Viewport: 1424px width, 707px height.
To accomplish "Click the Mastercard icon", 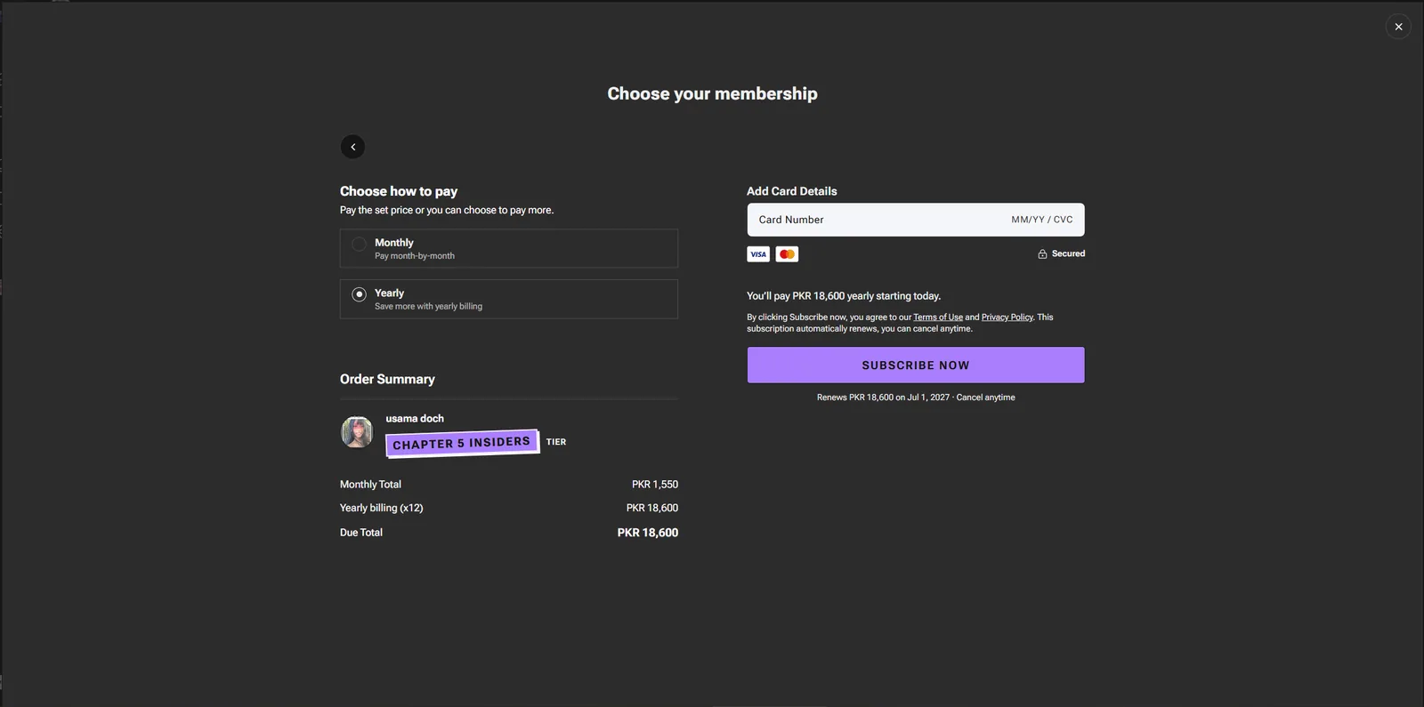I will (787, 254).
